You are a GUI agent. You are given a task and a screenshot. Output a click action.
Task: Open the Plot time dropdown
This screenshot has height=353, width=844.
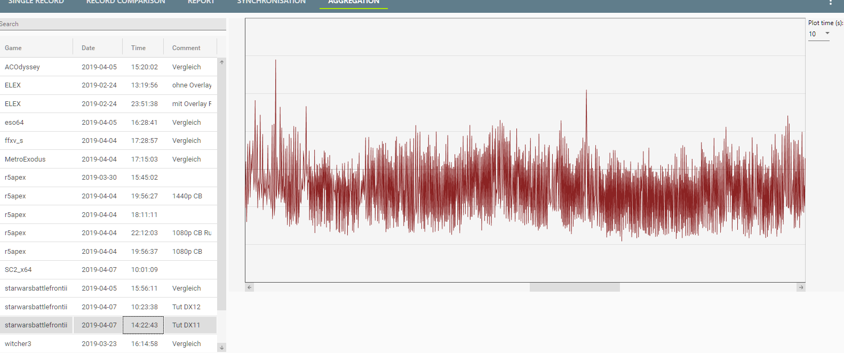click(818, 34)
